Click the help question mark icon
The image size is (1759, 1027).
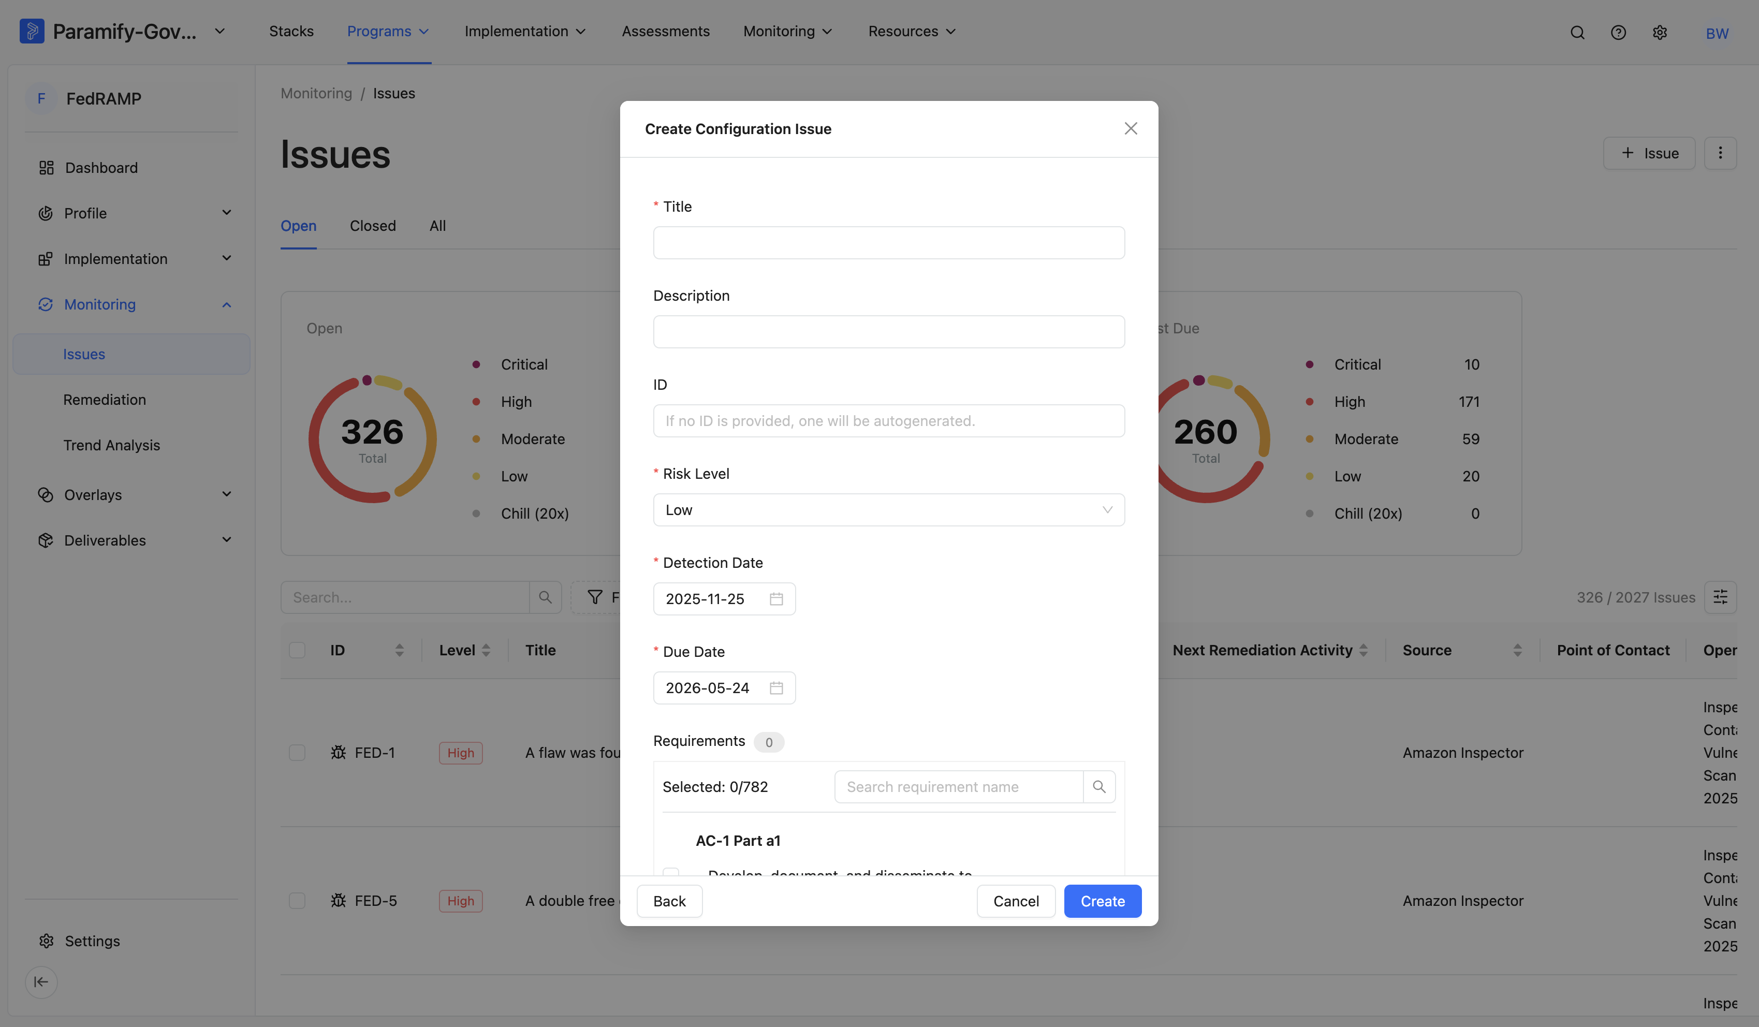(1618, 32)
